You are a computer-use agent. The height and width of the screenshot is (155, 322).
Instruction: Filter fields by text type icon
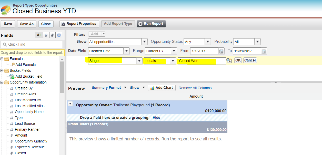[46, 35]
